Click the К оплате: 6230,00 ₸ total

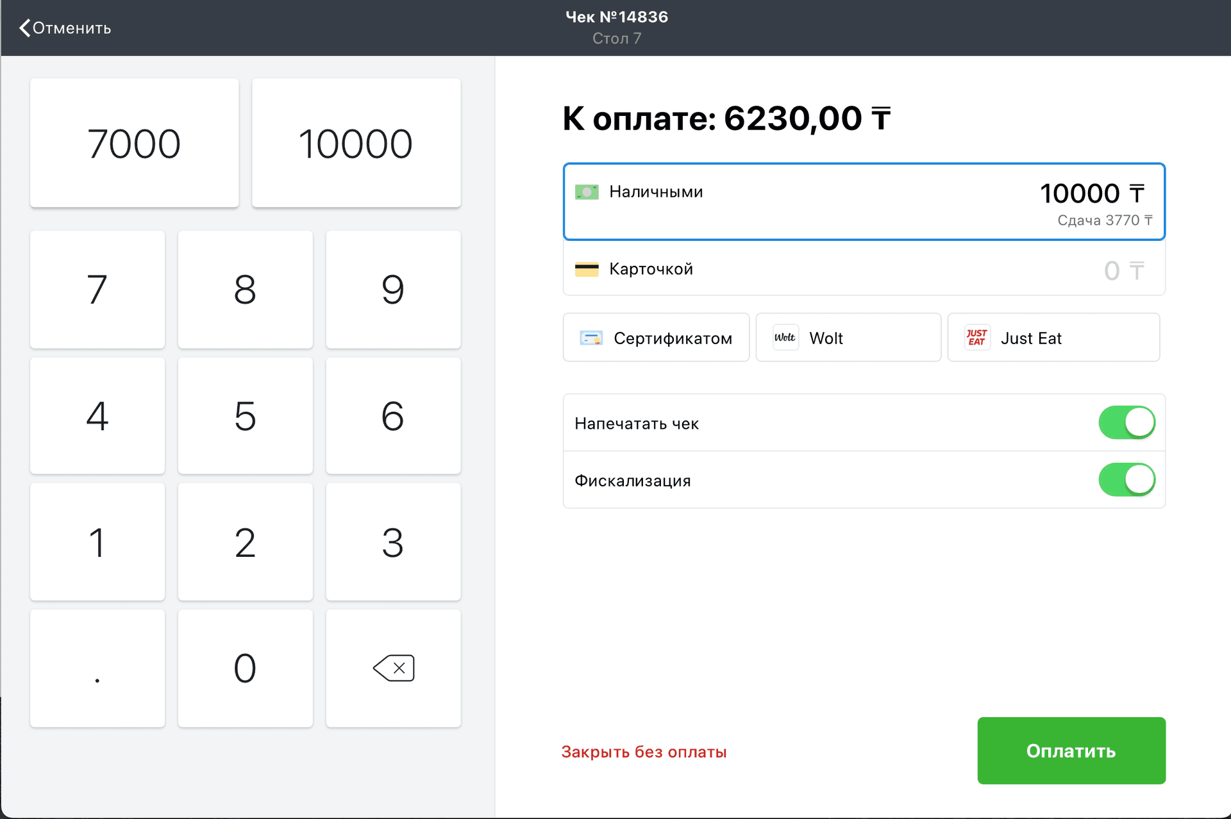tap(727, 119)
